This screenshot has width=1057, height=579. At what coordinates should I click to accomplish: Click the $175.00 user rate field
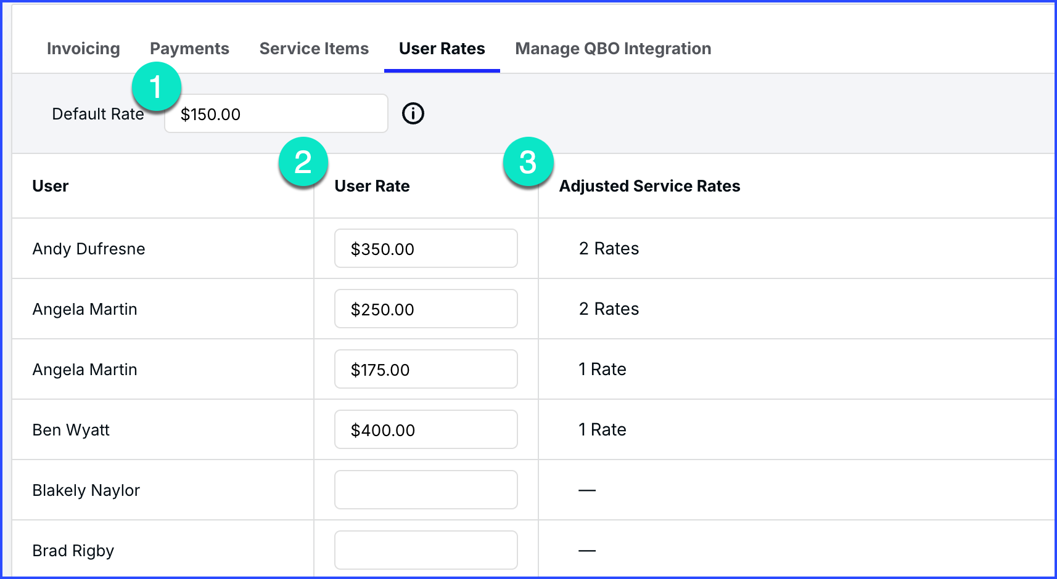[426, 370]
